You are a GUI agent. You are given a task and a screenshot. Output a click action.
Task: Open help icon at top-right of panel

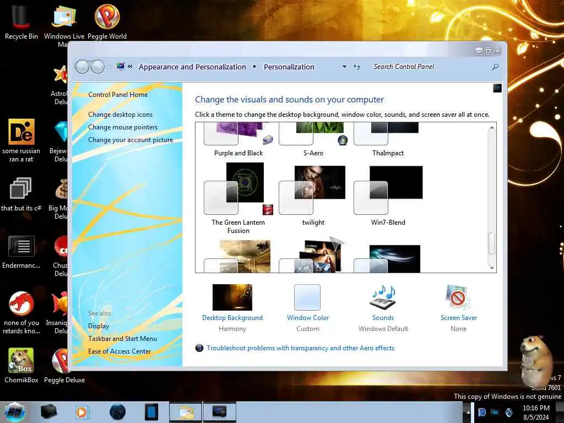coord(497,88)
